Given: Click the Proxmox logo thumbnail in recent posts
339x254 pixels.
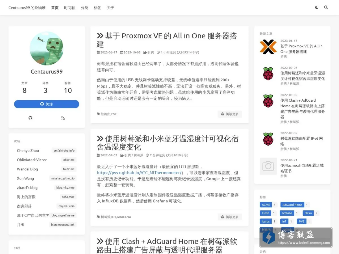Looking at the screenshot, I should tap(268, 47).
